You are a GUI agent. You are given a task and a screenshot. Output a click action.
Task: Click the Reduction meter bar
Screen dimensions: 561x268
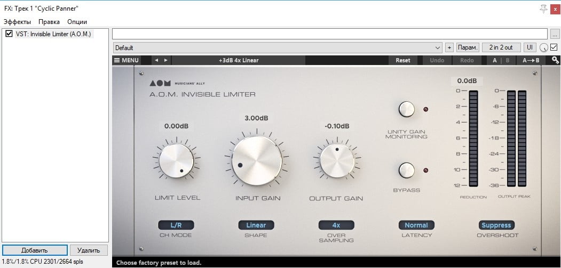pos(473,139)
